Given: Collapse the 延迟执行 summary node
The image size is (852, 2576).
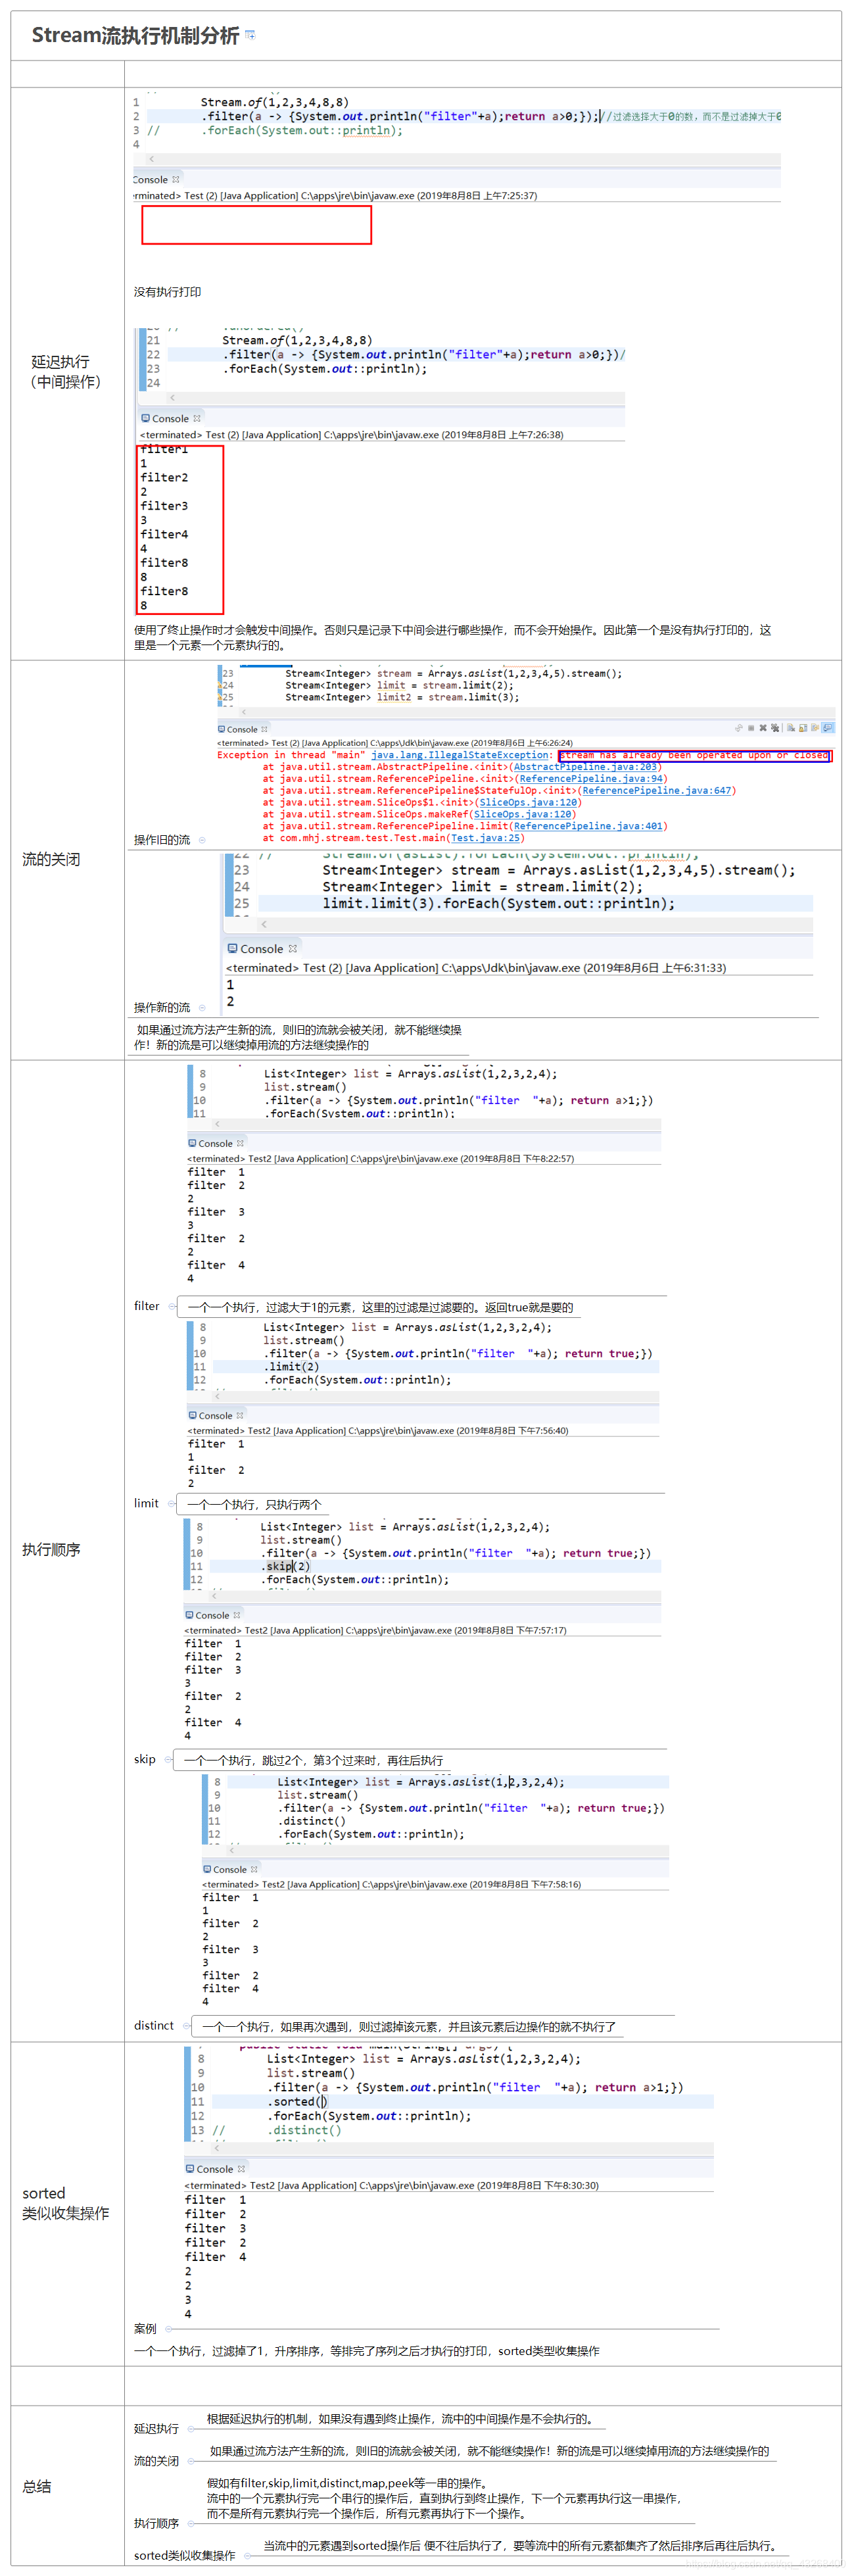Looking at the screenshot, I should 190,2428.
